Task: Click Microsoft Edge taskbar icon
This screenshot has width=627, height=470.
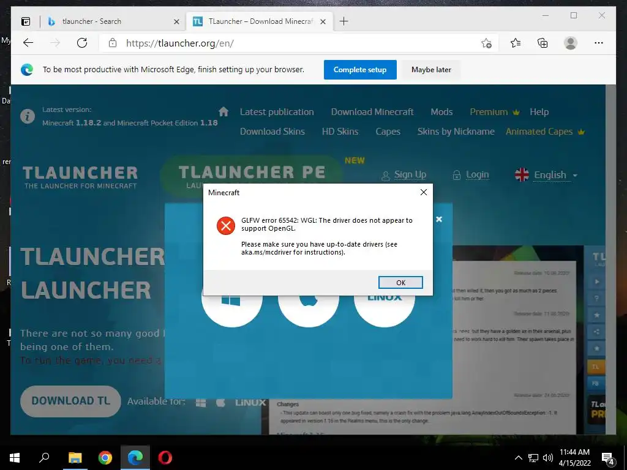Action: click(x=135, y=458)
